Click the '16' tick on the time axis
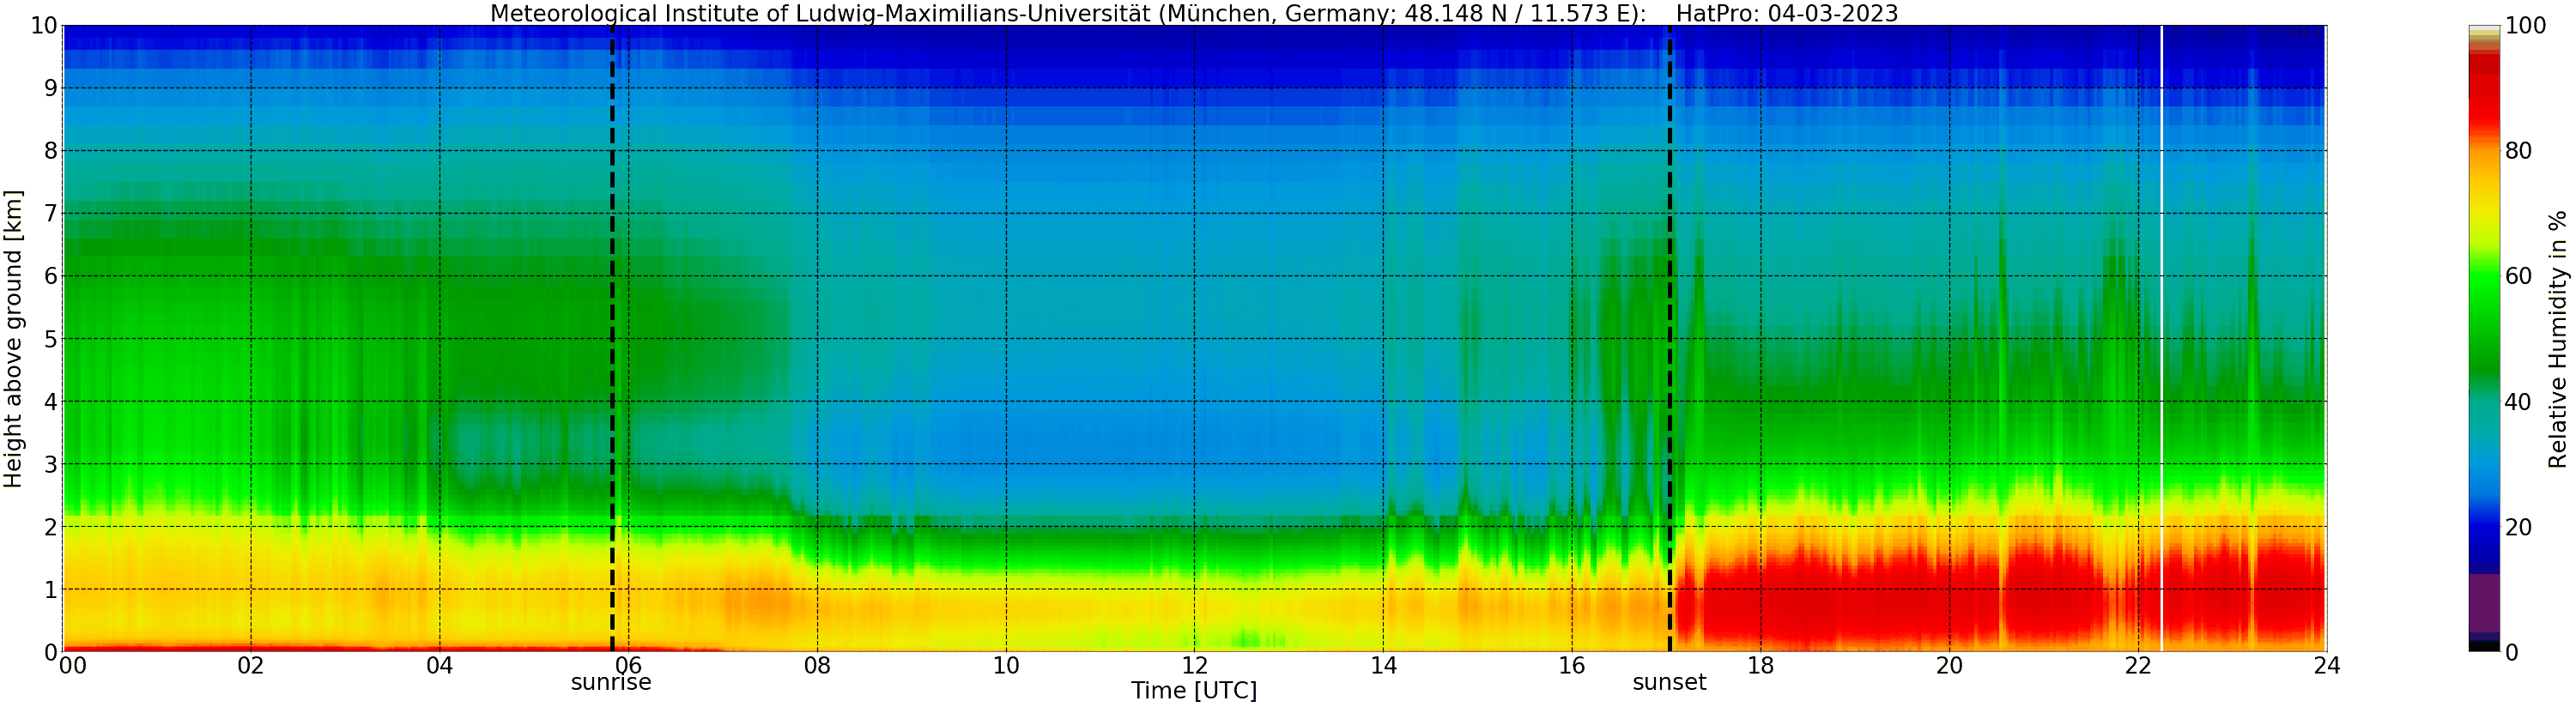2576x707 pixels. click(1572, 666)
